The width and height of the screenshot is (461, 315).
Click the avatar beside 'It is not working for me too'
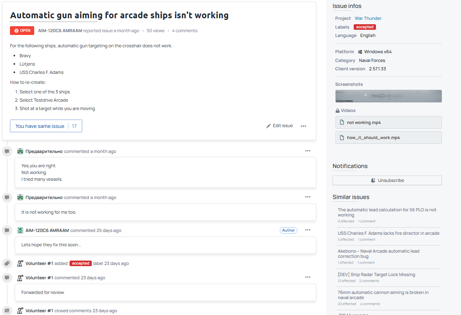[20, 197]
